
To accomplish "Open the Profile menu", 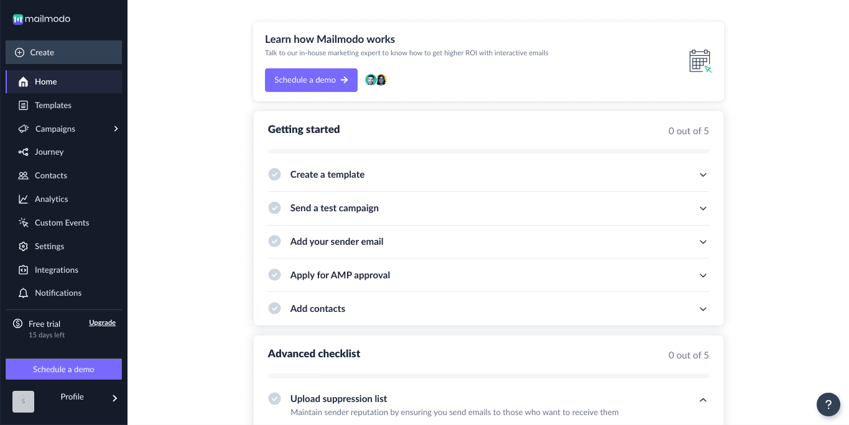I will [x=72, y=396].
